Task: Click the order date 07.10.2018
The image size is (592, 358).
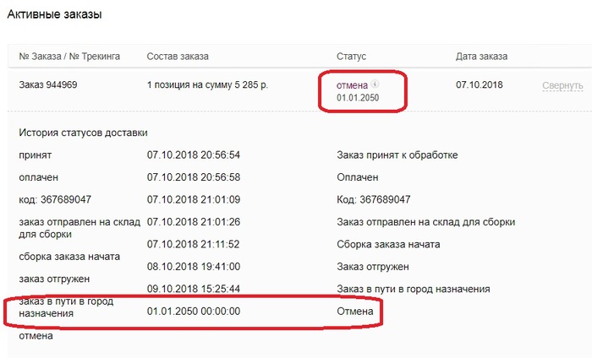Action: coord(480,85)
